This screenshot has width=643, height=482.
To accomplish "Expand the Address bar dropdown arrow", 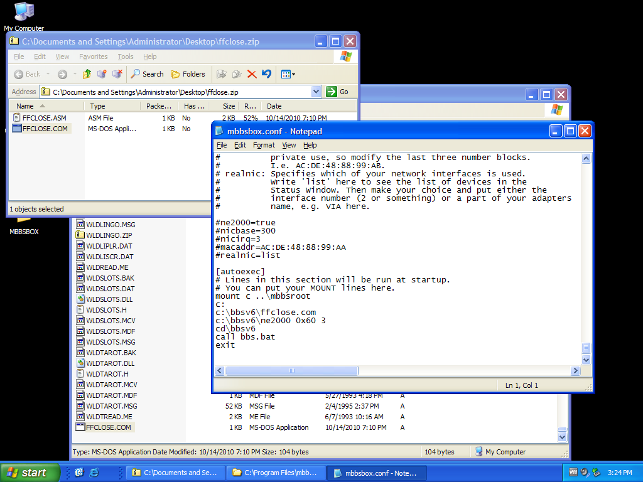I will click(x=316, y=92).
